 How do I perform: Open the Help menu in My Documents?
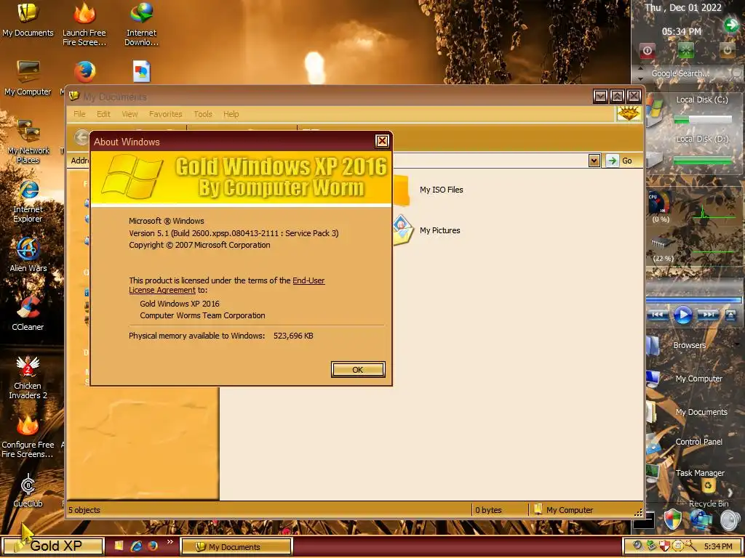pos(231,114)
